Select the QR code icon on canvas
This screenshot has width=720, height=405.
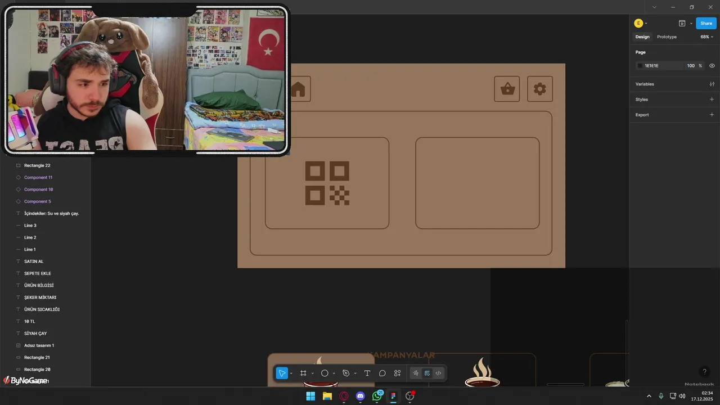(x=327, y=183)
